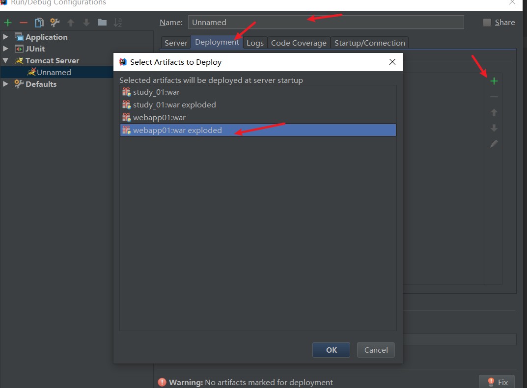
Task: Select study_01:war artifact
Action: [x=258, y=92]
